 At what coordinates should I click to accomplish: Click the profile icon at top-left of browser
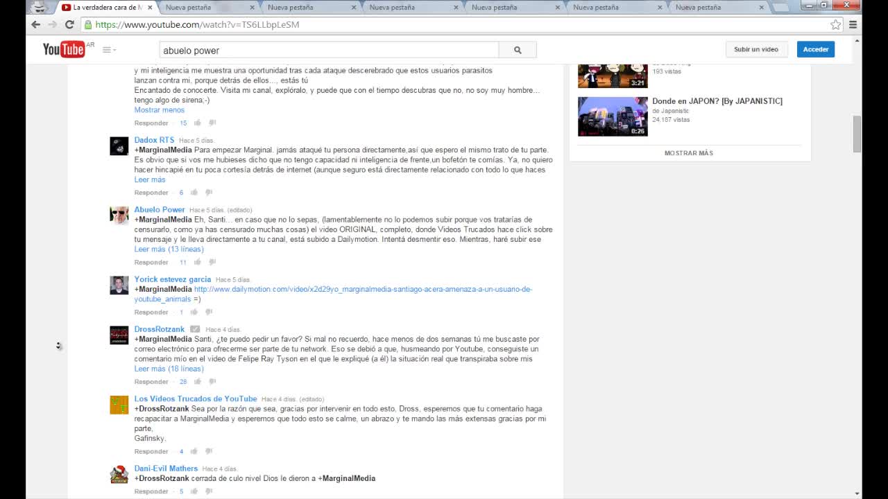pyautogui.click(x=38, y=7)
